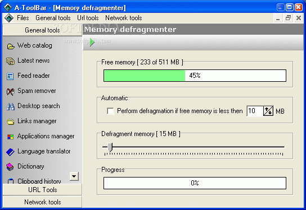The height and width of the screenshot is (210, 306).
Task: Click the Latest news icon
Action: [10, 61]
